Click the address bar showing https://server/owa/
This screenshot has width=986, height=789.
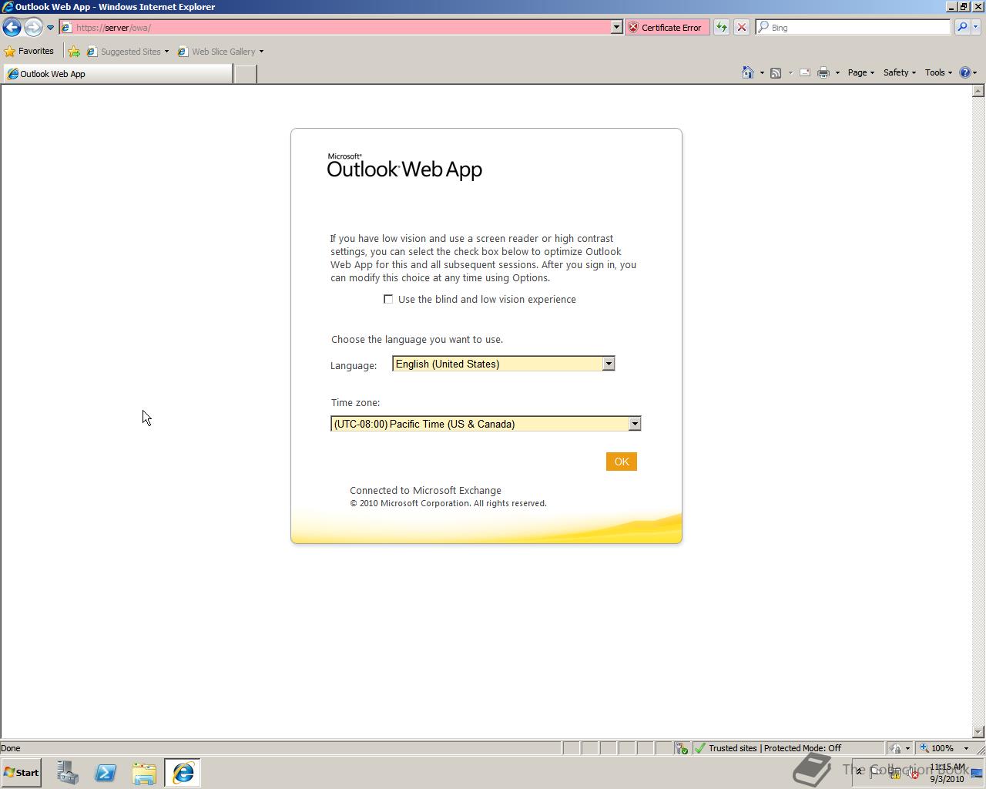335,27
